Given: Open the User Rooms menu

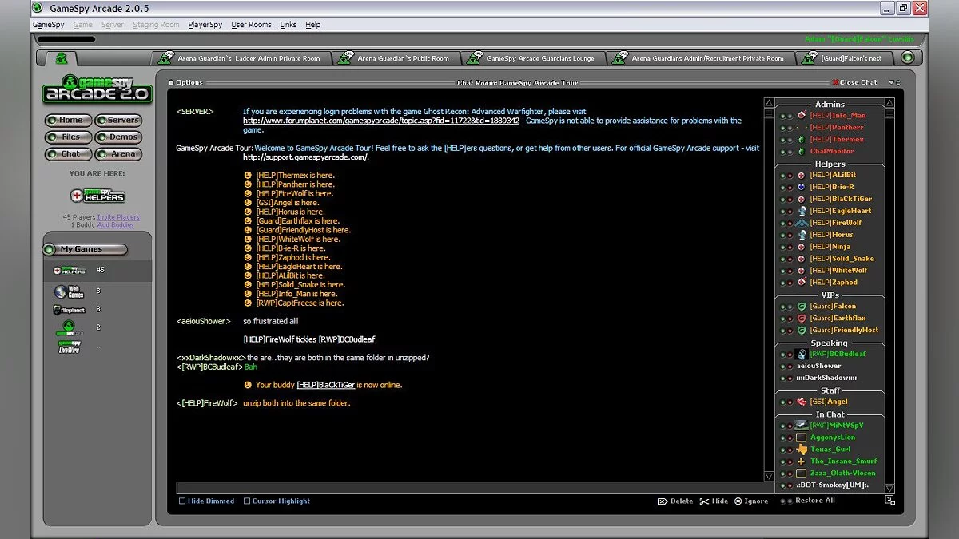Looking at the screenshot, I should (251, 25).
